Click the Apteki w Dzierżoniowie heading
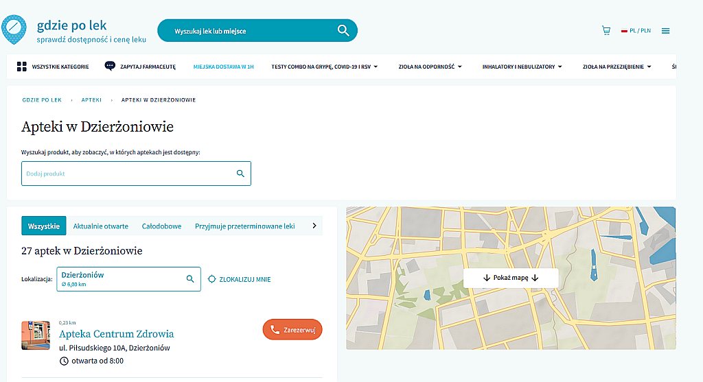Viewport: 703px width, 382px height. point(97,127)
